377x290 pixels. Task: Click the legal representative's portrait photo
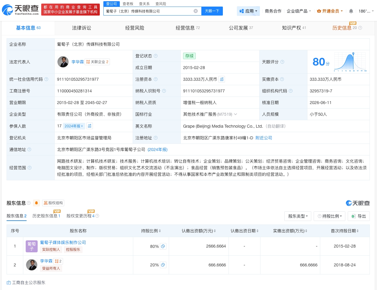point(63,62)
